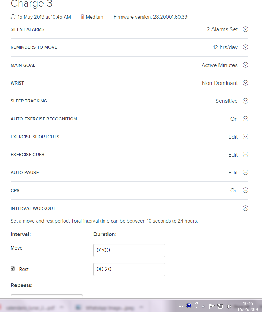Viewport: 262px width, 312px height.
Task: Click the Move duration input field
Action: (x=129, y=250)
